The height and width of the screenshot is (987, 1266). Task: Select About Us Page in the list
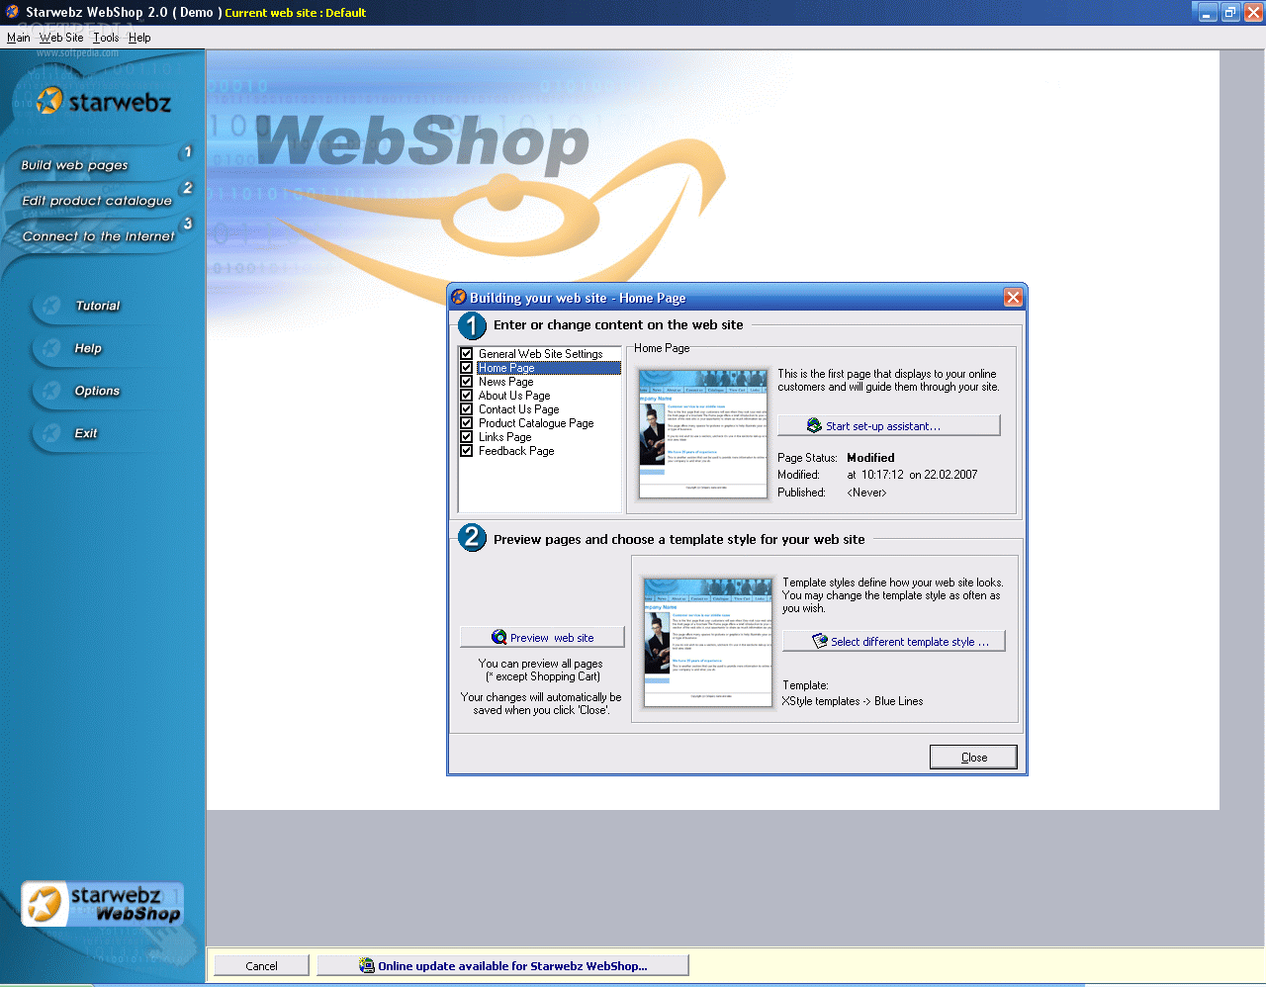(x=514, y=396)
